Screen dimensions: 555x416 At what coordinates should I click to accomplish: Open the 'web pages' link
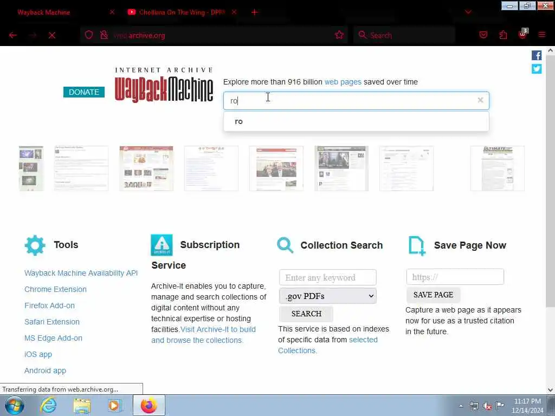pos(343,82)
